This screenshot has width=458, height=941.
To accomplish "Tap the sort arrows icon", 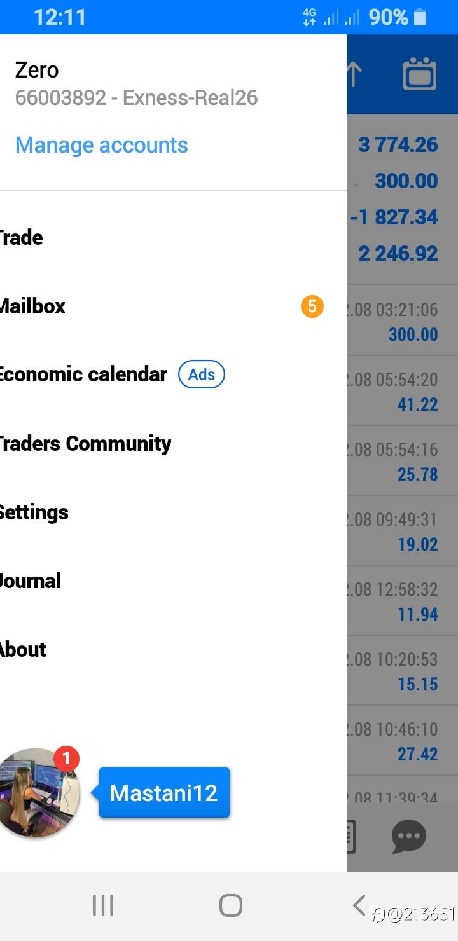I will (x=354, y=75).
